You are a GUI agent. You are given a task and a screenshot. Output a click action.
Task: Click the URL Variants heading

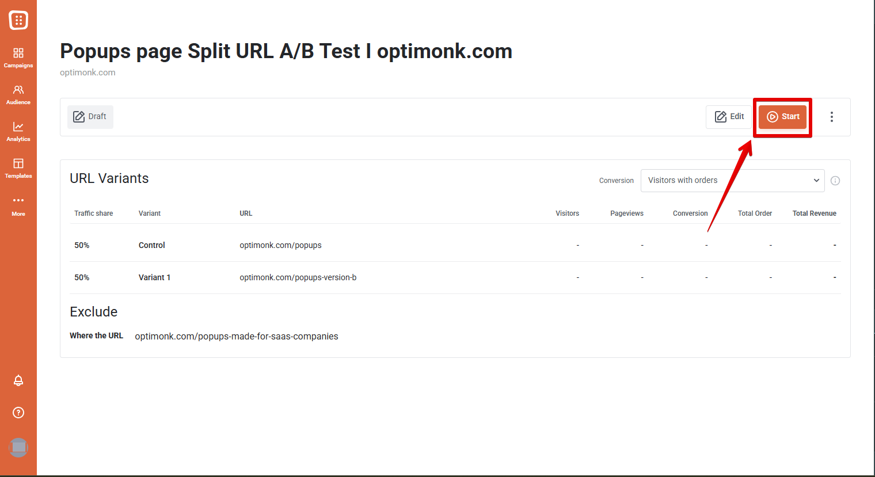point(109,178)
